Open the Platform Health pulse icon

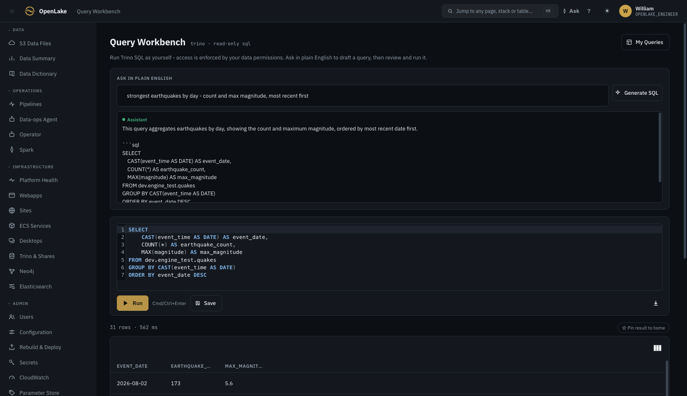[12, 180]
